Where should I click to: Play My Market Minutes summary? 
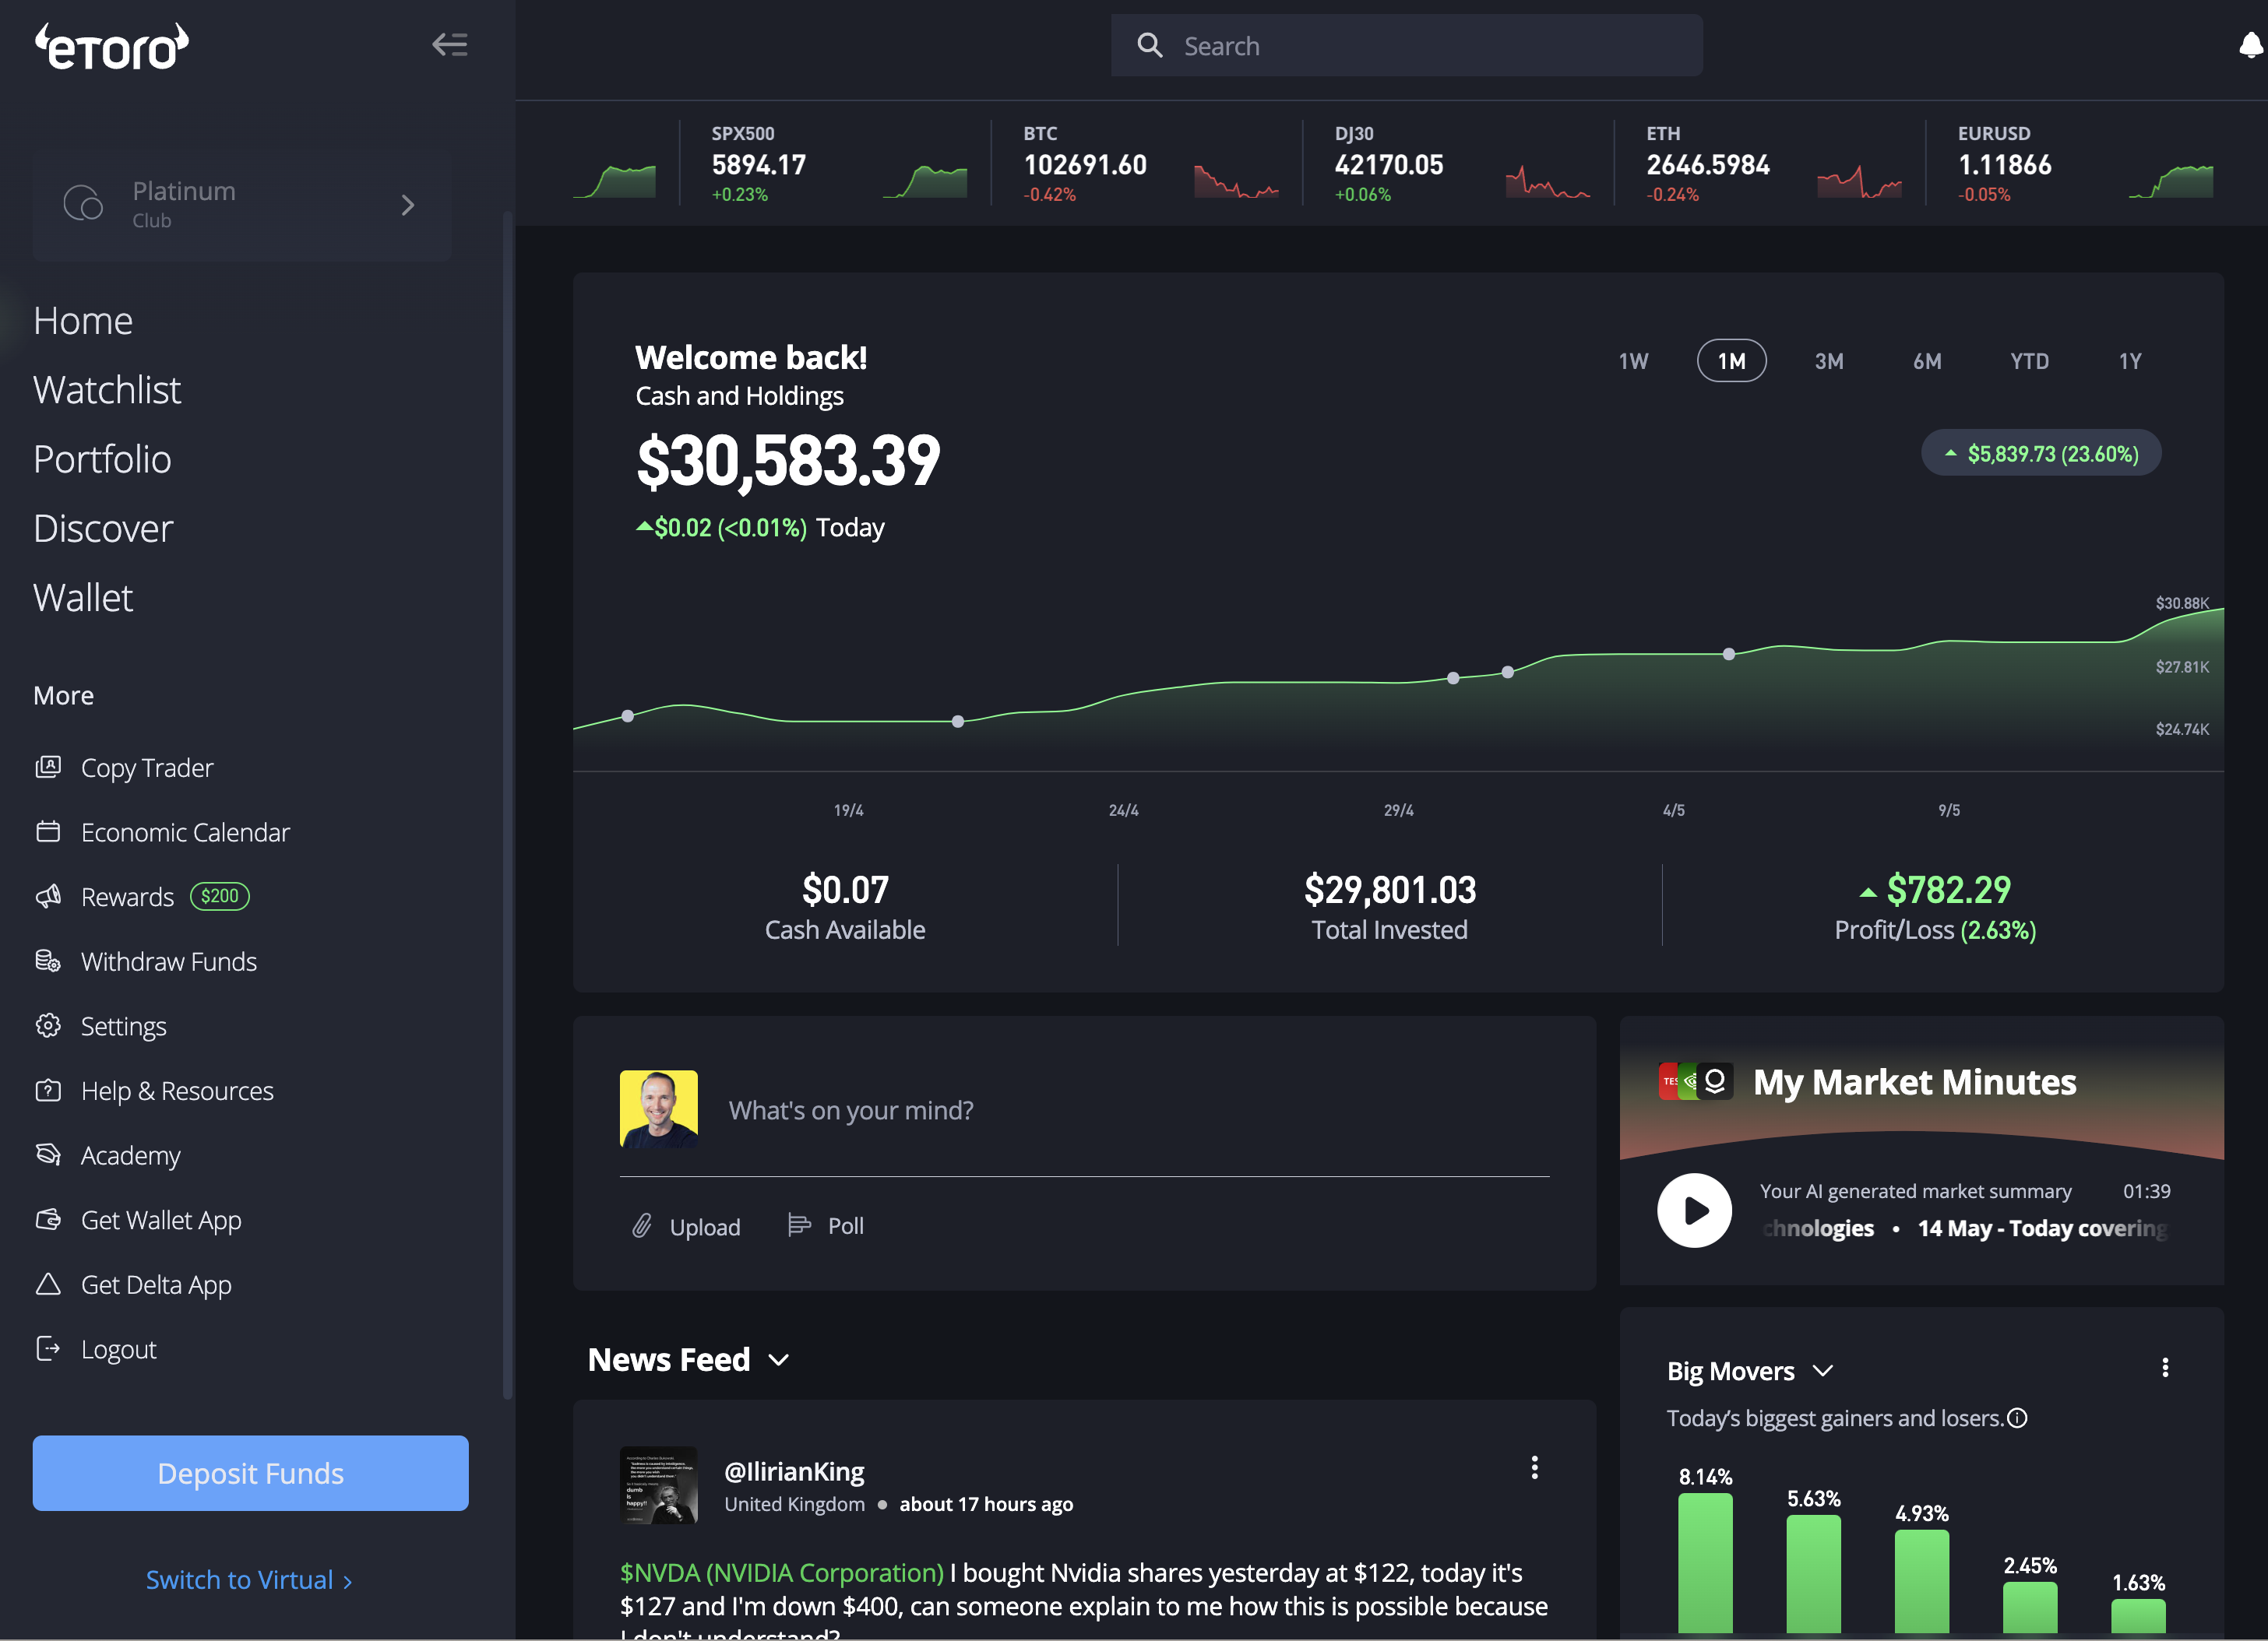pos(1694,1211)
